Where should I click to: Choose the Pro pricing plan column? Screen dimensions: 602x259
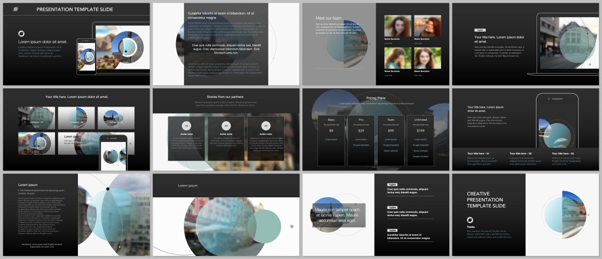coord(361,140)
